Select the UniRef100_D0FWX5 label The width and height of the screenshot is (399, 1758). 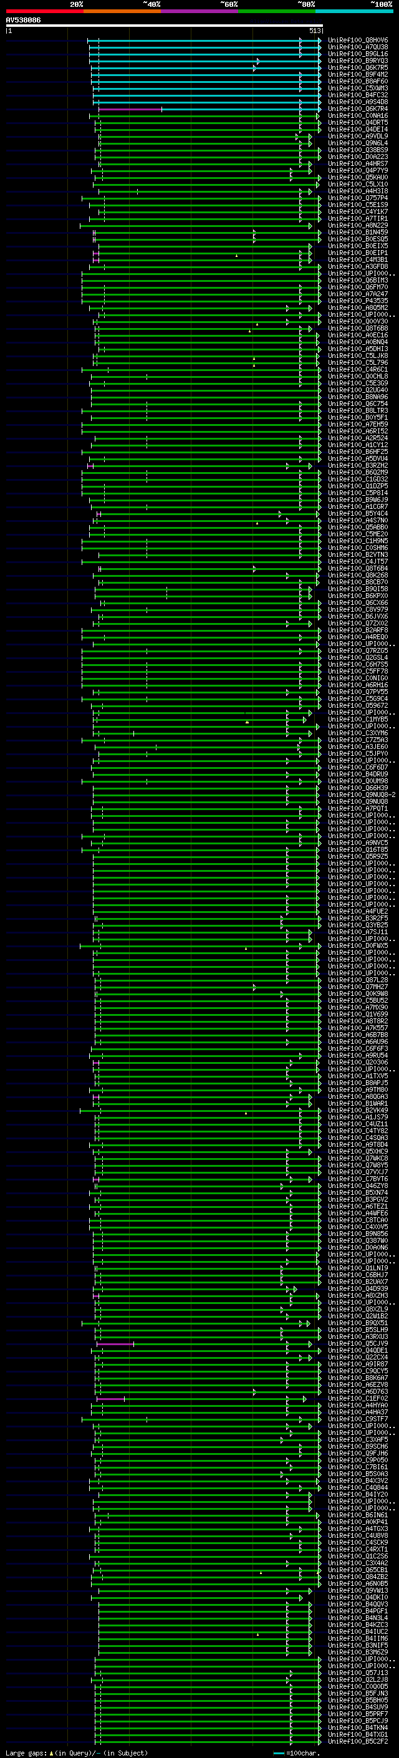pos(357,945)
